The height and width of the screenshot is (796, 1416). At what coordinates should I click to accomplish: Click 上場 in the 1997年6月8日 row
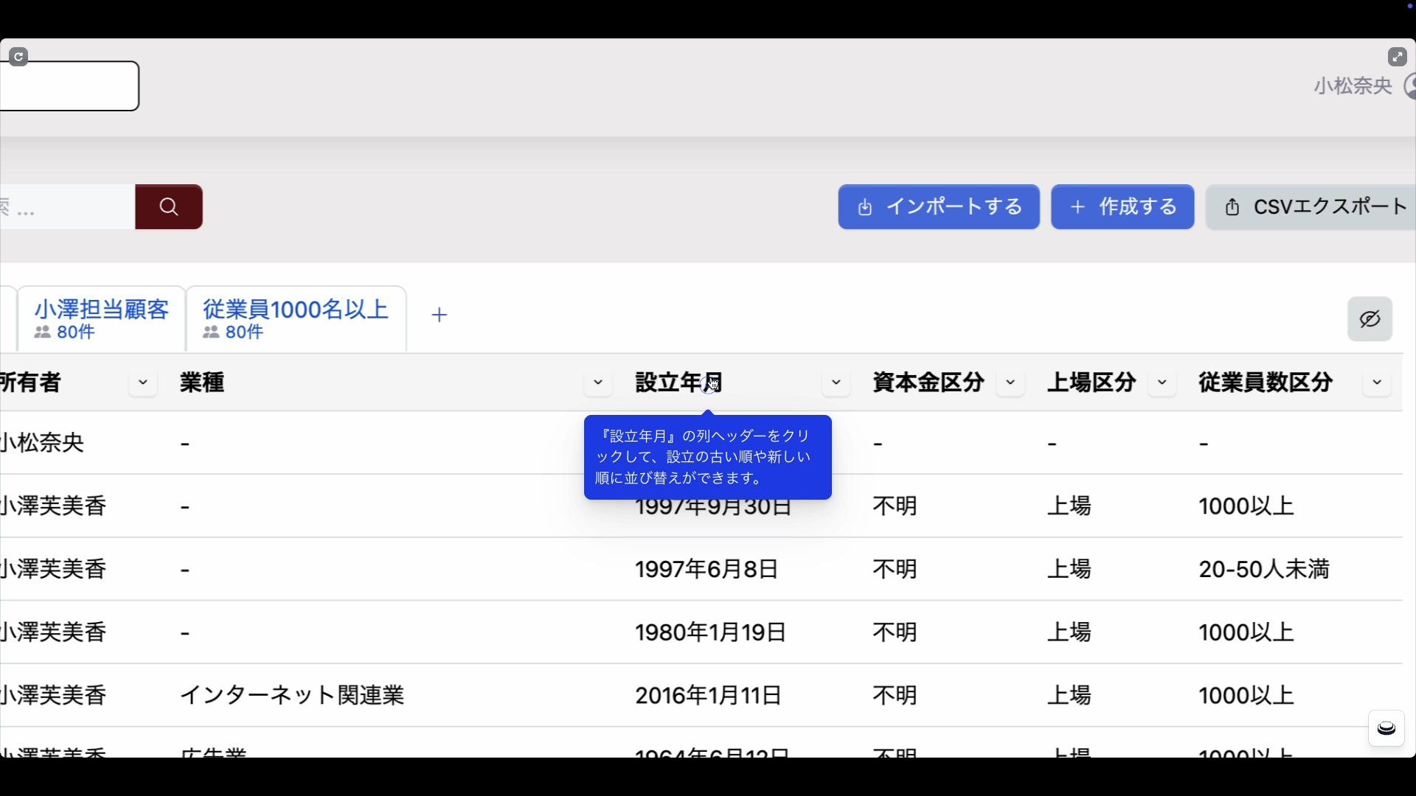[1069, 569]
